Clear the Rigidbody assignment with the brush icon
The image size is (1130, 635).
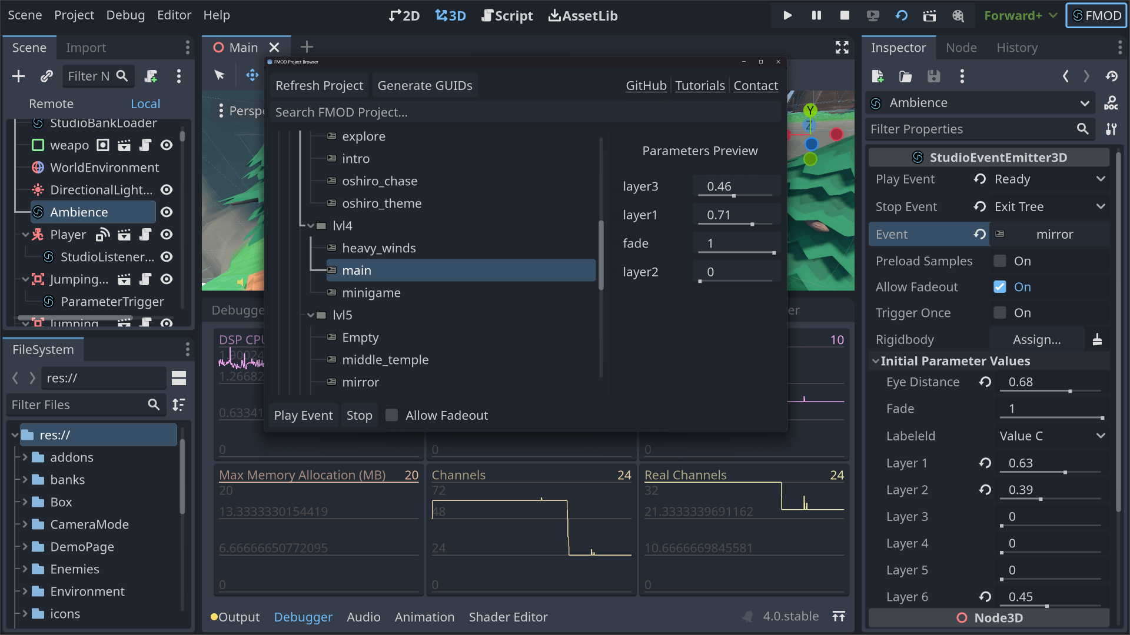tap(1097, 340)
